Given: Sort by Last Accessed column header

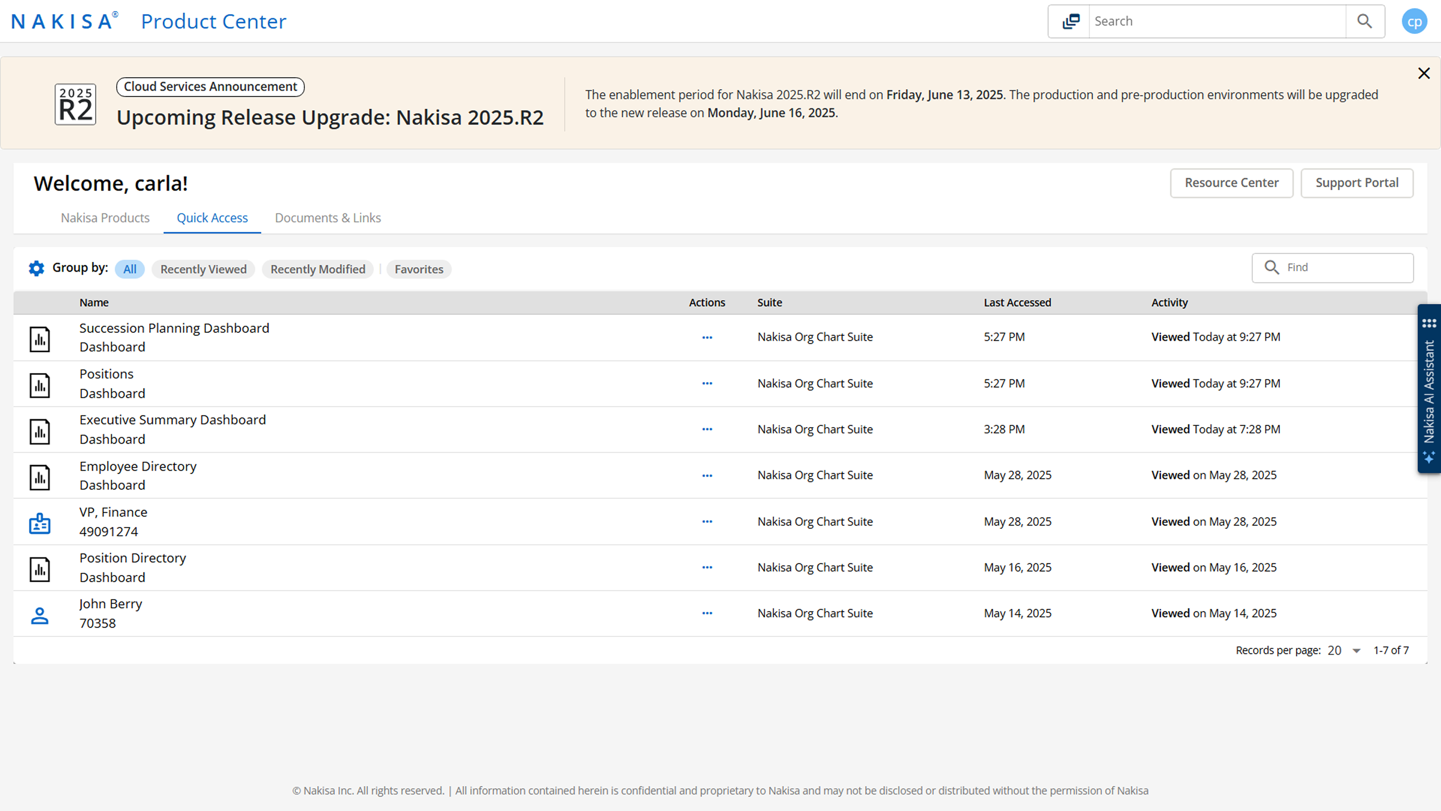Looking at the screenshot, I should pyautogui.click(x=1018, y=302).
